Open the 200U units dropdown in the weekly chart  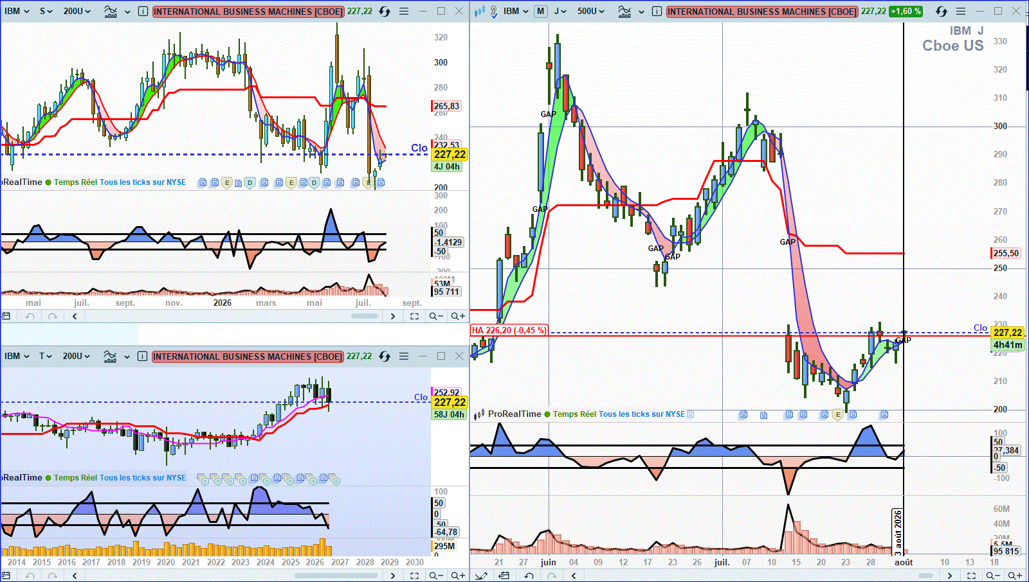77,11
